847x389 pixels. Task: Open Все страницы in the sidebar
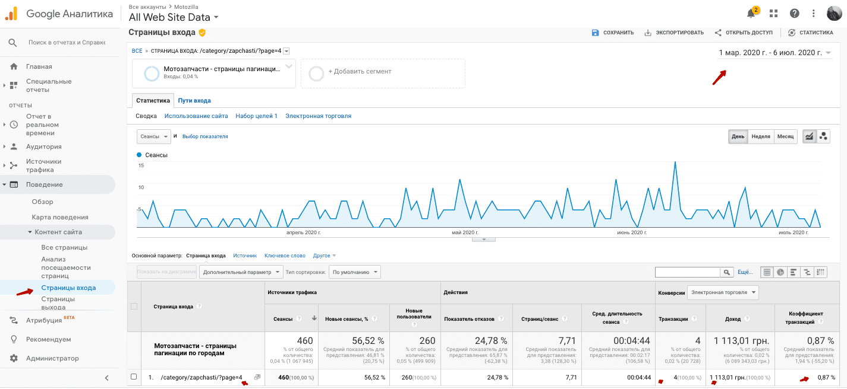(64, 247)
